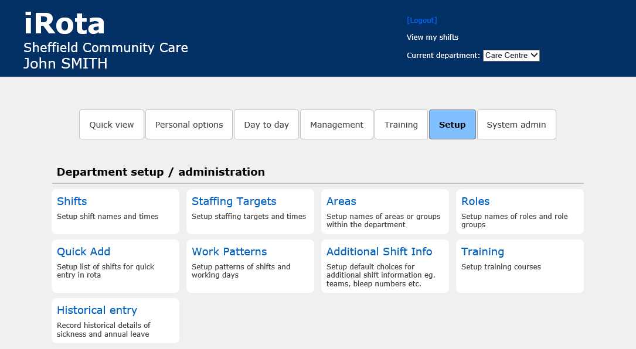
Task: Open the Roles setup link
Action: click(x=475, y=201)
